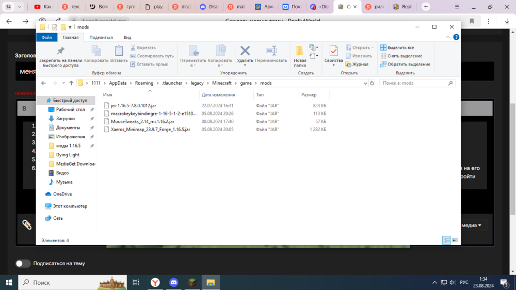Open Этот компьютер in sidebar

[x=67, y=206]
